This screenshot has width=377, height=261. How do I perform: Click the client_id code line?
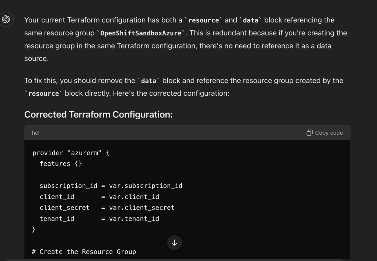[99, 197]
